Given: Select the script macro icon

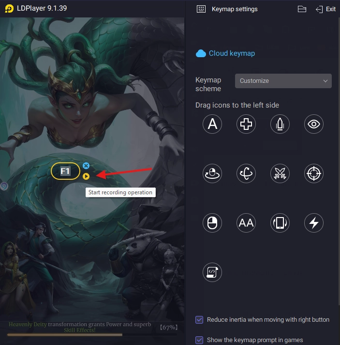Looking at the screenshot, I should click(x=212, y=272).
